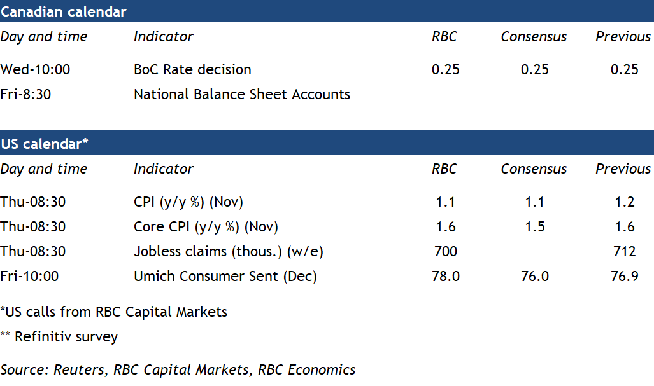
Task: Select National Balance Sheet Accounts row
Action: pos(242,95)
